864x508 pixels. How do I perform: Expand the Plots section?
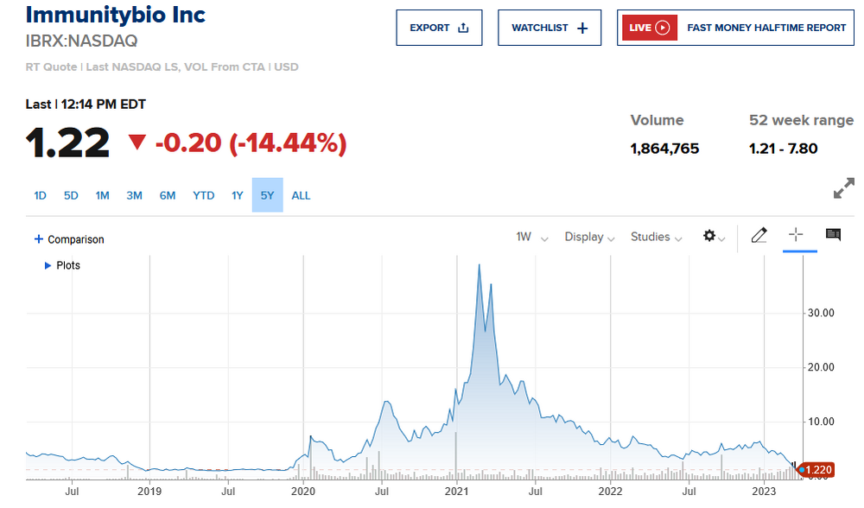coord(48,265)
